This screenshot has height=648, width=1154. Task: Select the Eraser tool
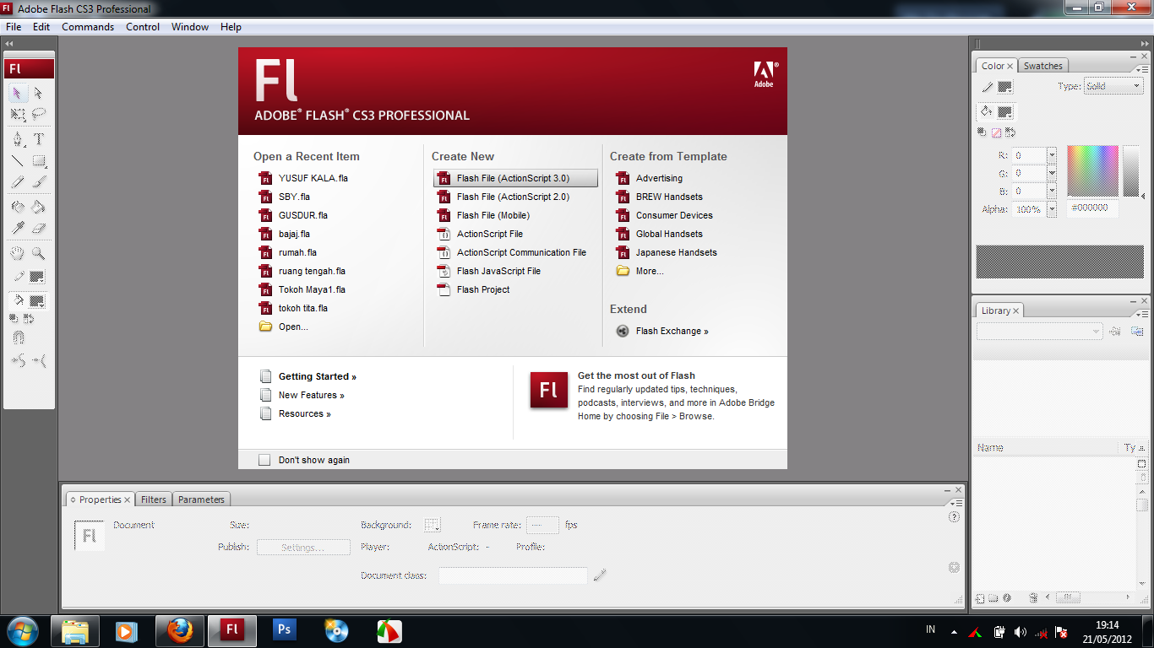(39, 228)
